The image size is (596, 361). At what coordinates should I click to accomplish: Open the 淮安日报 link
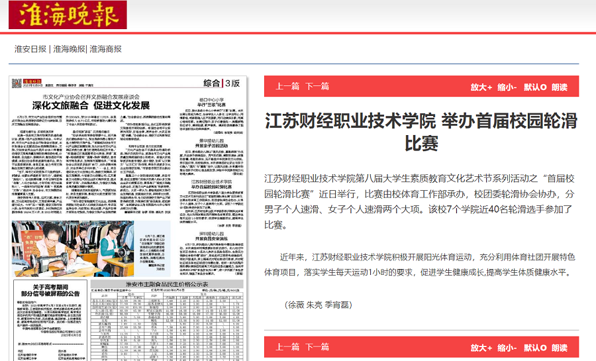tap(30, 49)
